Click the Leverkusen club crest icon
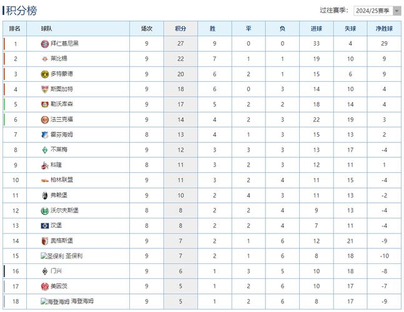Viewport: 404px width, 312px height. click(45, 104)
